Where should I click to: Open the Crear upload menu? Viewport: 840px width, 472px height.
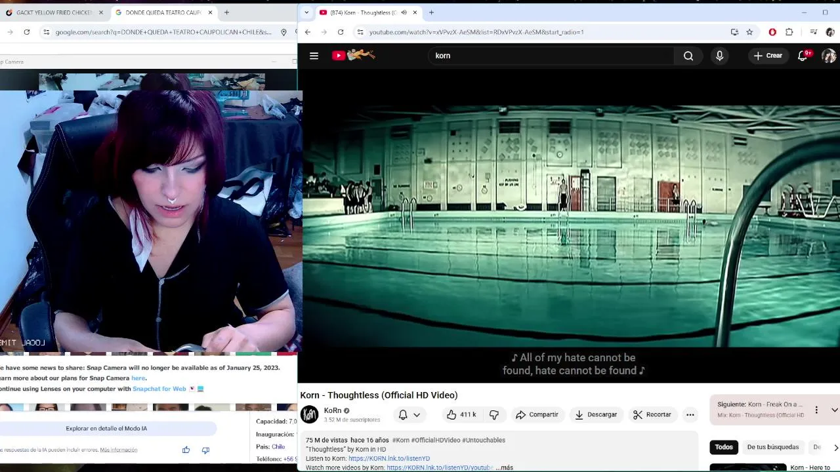point(768,56)
